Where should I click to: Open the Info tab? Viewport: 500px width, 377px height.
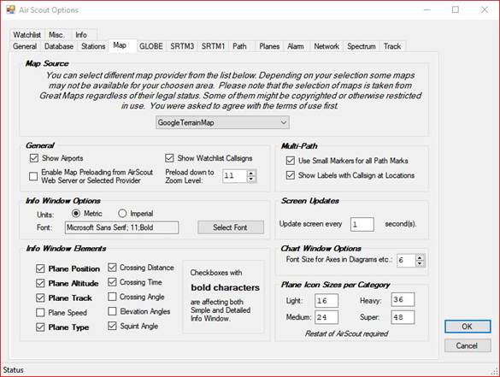pyautogui.click(x=81, y=35)
